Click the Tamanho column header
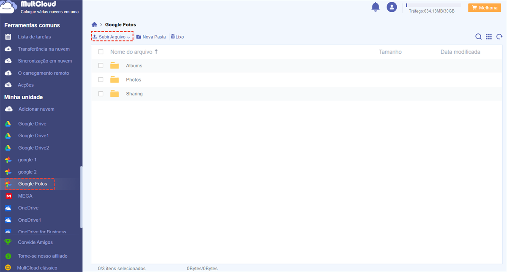The height and width of the screenshot is (272, 507). [390, 52]
